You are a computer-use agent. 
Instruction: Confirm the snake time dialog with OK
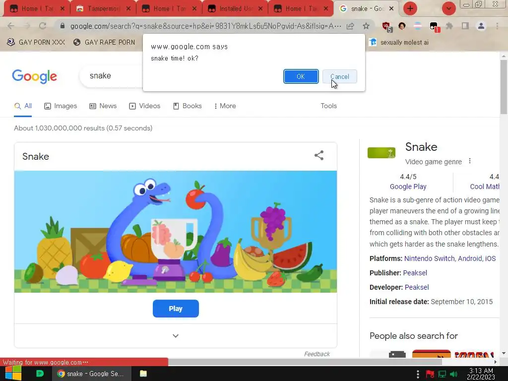(301, 76)
